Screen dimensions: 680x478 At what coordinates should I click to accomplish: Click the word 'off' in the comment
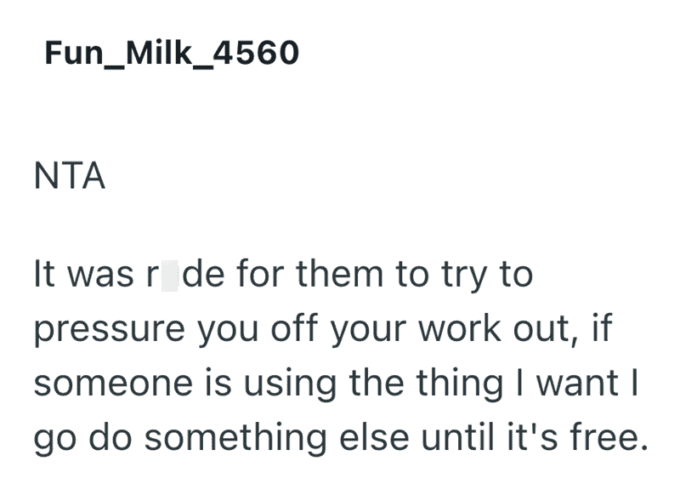click(295, 327)
